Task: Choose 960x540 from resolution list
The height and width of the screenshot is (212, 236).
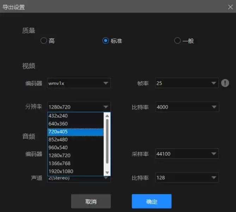Action: pos(76,147)
